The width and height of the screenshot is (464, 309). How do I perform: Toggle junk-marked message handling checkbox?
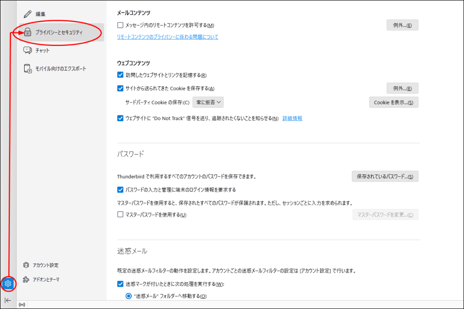[120, 284]
